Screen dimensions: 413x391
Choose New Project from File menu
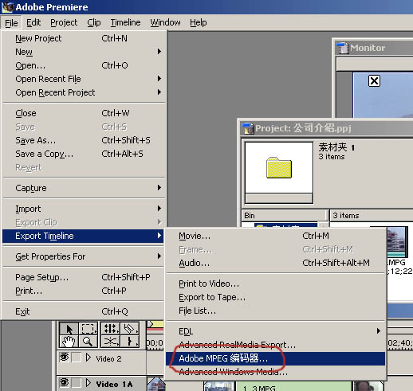[84, 38]
